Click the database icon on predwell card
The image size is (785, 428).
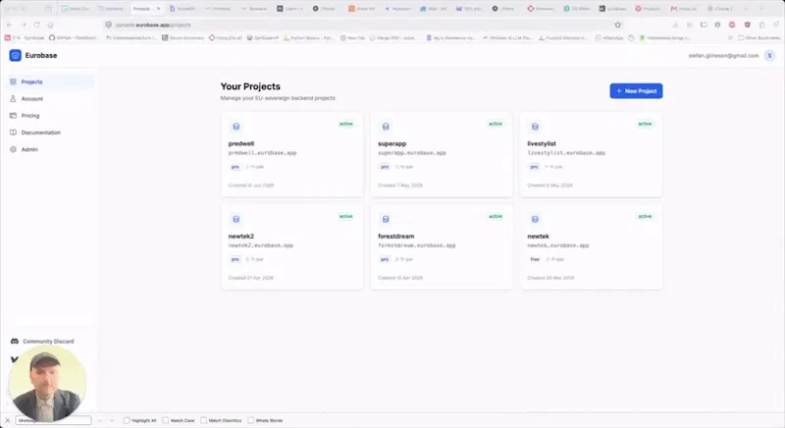click(x=236, y=127)
